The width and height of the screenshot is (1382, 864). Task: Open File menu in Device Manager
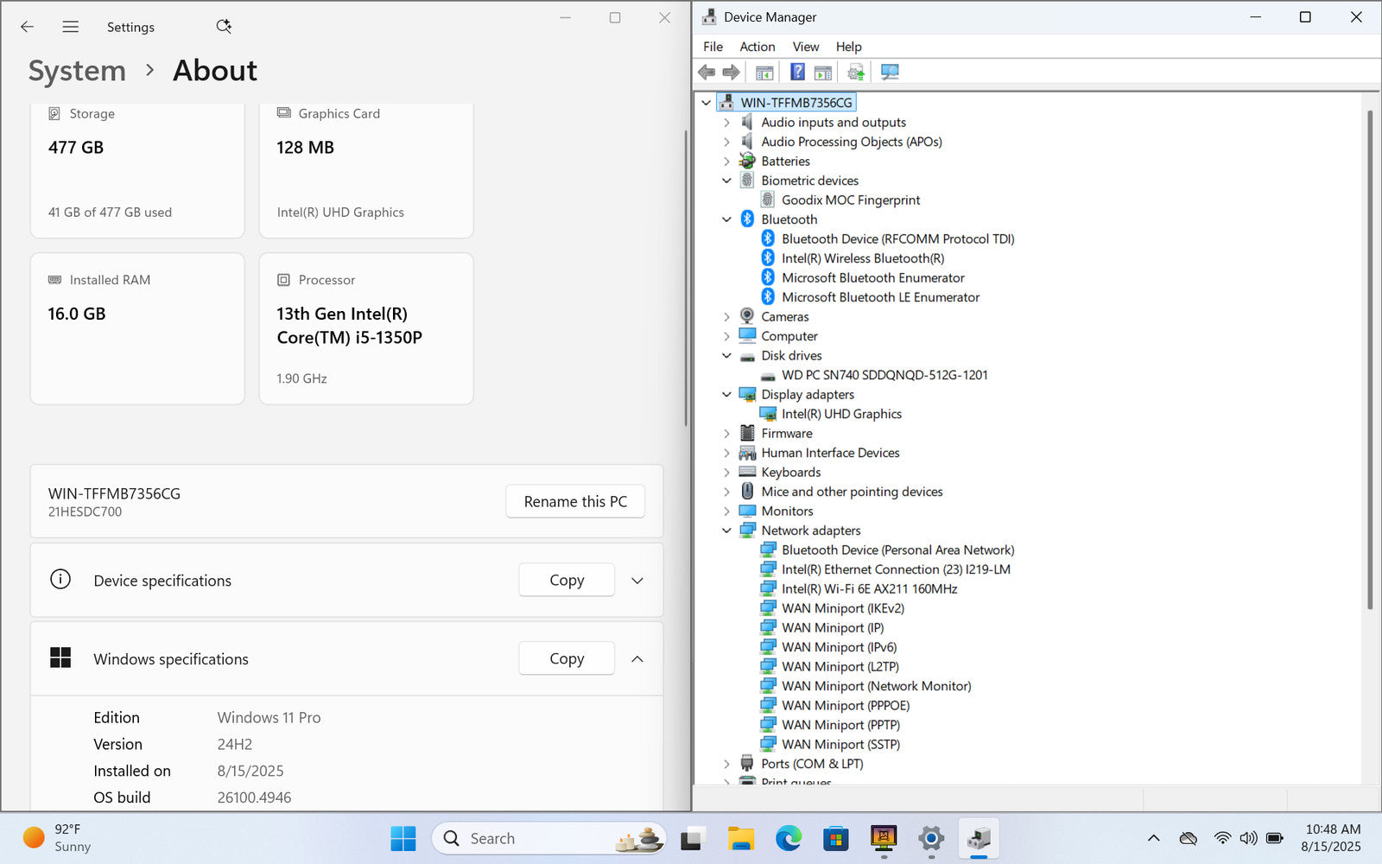(713, 47)
